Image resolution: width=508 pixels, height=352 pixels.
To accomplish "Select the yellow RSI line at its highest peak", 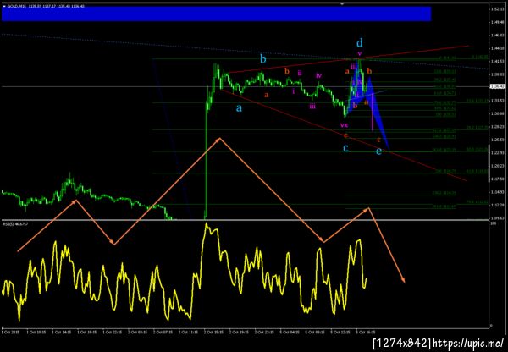I will click(206, 223).
